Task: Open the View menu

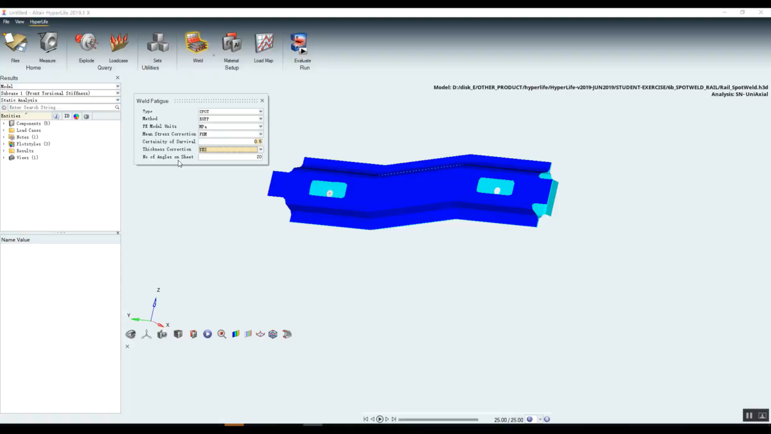Action: click(x=20, y=22)
